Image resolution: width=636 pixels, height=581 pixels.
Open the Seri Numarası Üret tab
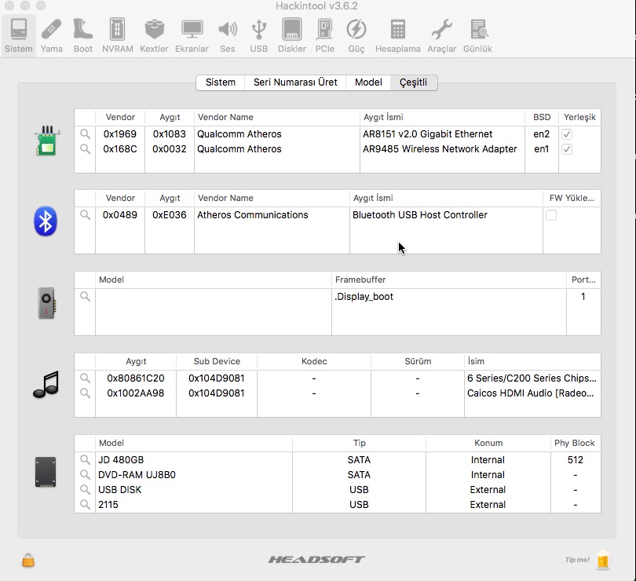295,82
